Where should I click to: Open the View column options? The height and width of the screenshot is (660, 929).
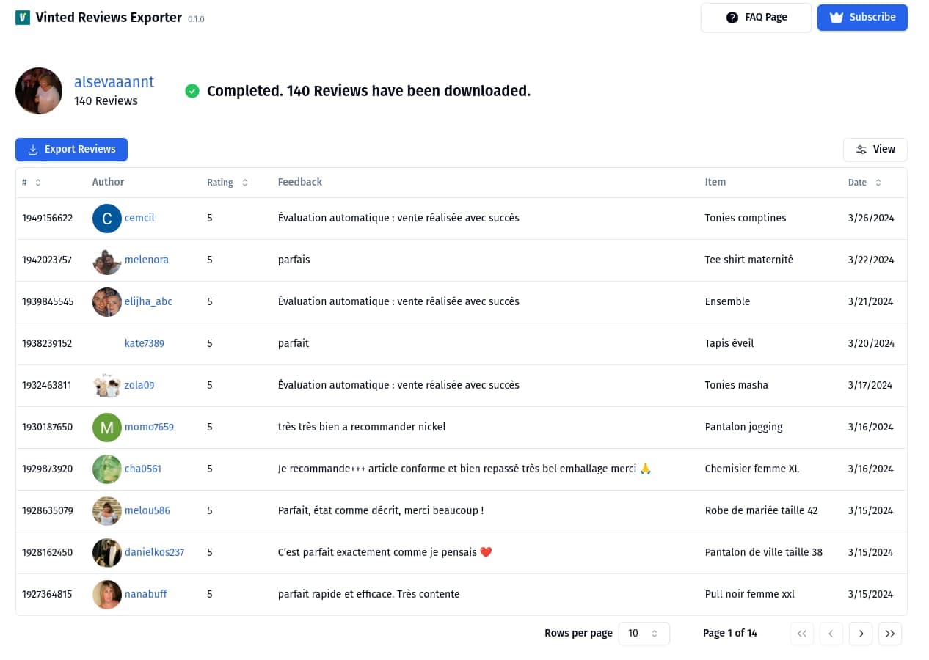(875, 150)
